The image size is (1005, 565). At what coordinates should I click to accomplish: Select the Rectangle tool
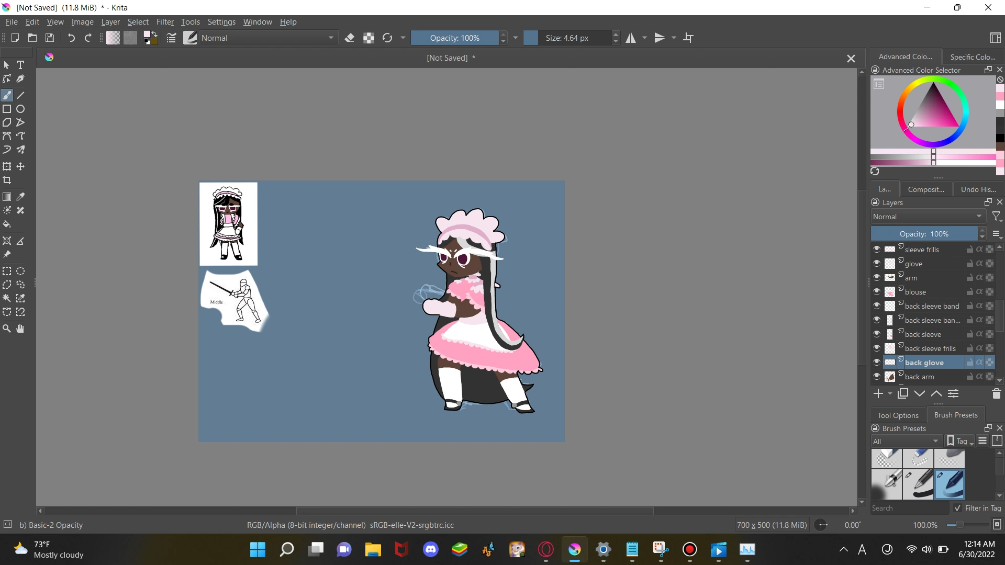point(7,109)
